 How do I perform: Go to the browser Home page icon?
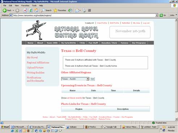36,10
